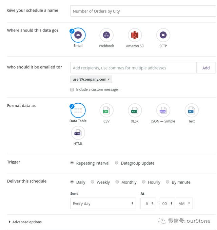This screenshot has height=230, width=217.
Task: Choose XLSX file format icon
Action: [x=135, y=110]
